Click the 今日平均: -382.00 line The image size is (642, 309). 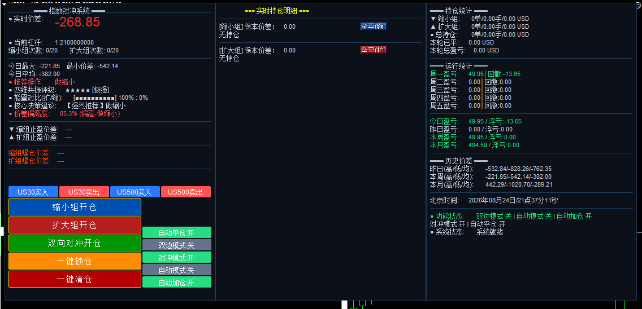pos(34,74)
